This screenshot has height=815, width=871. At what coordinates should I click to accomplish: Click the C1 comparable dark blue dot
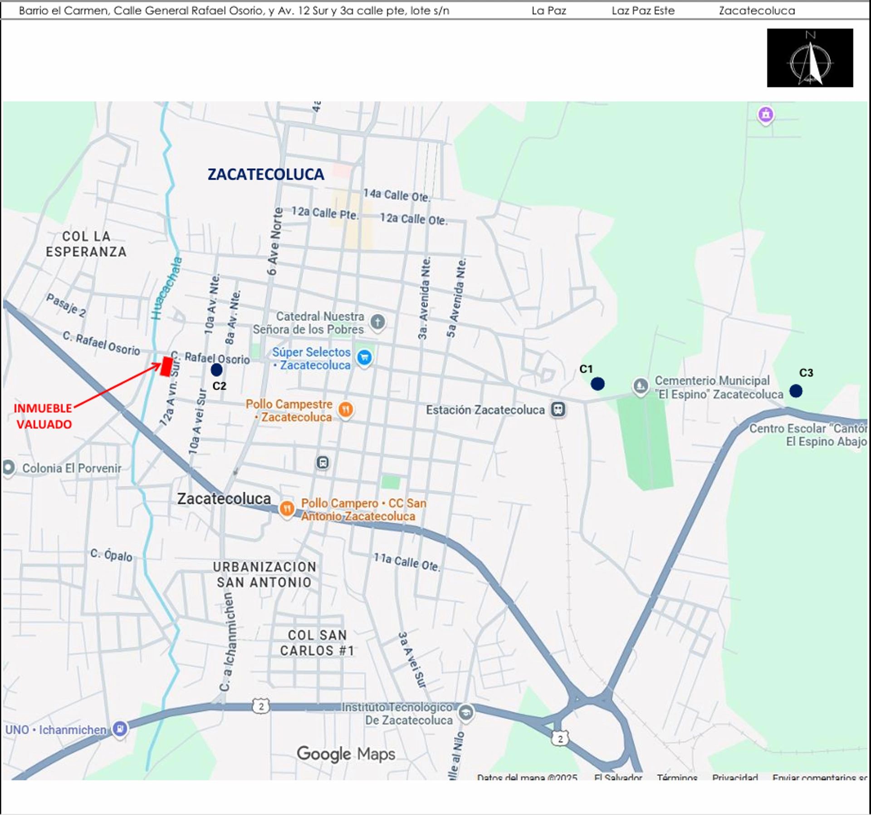click(597, 384)
